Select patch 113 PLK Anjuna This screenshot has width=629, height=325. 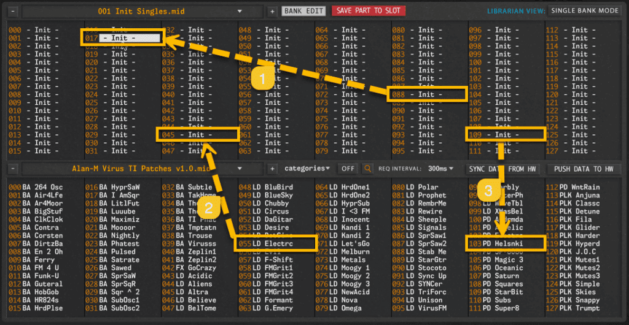[x=572, y=196]
